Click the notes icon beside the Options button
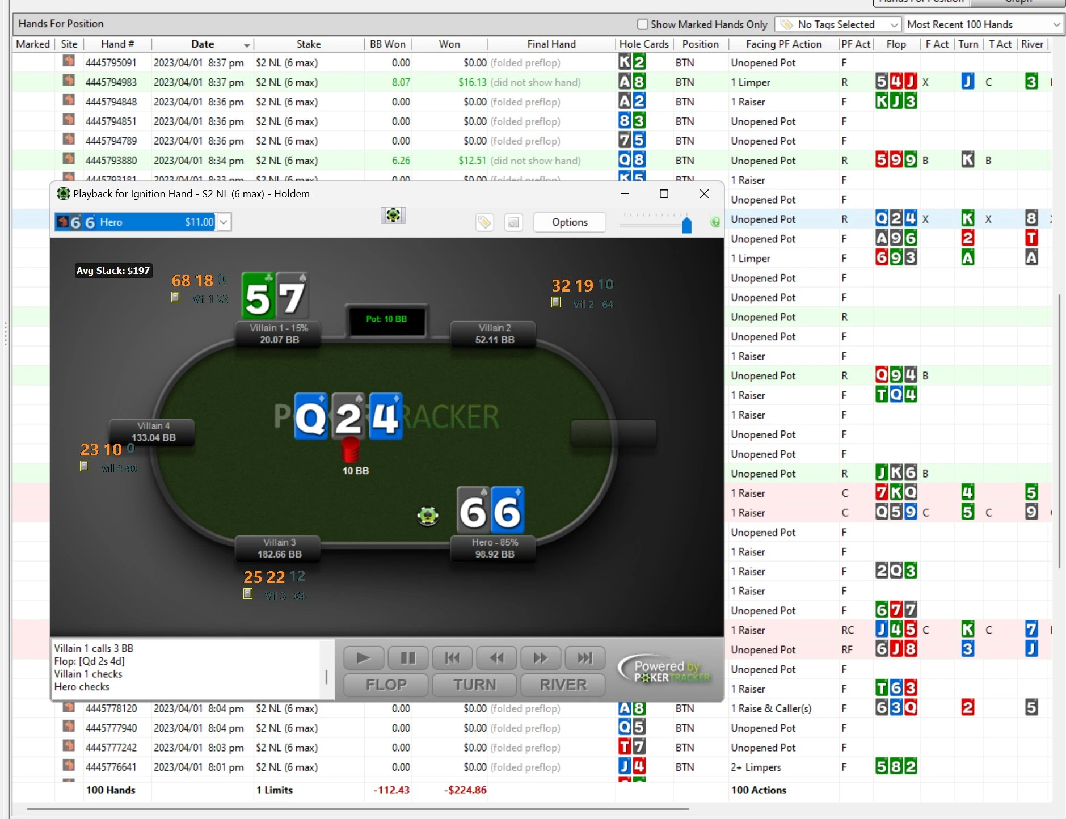Screen dimensions: 1066x819 pyautogui.click(x=513, y=222)
